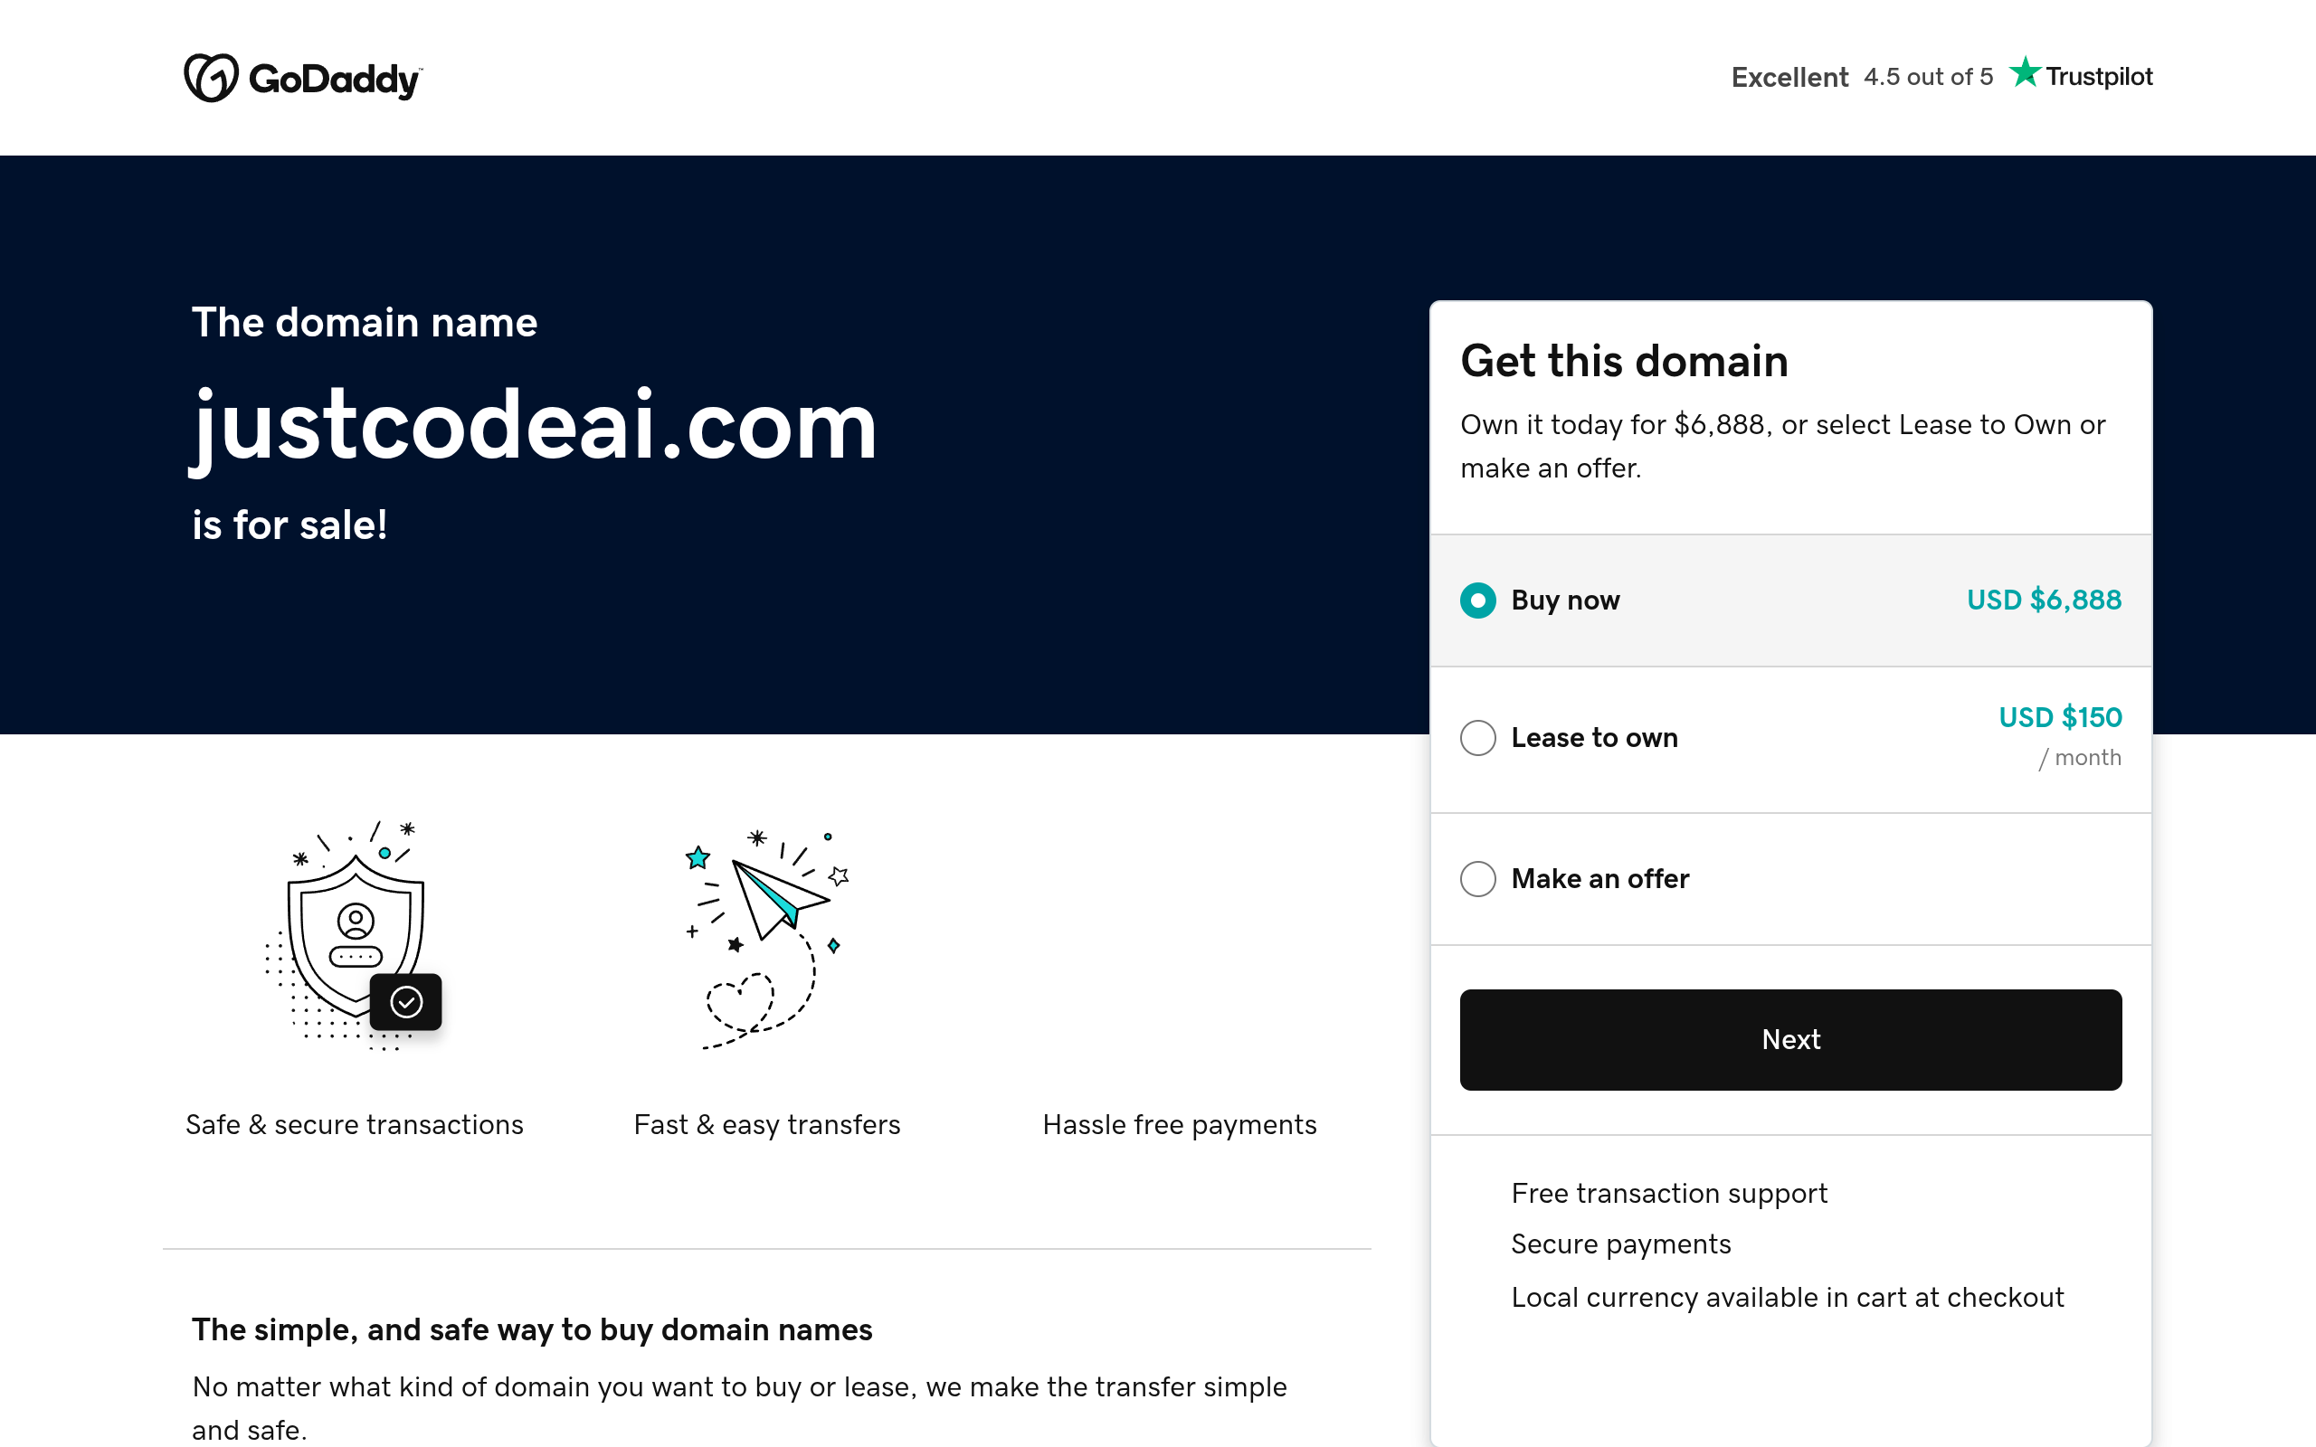Click the checkmark badge on shield
The width and height of the screenshot is (2316, 1447).
pos(406,1002)
